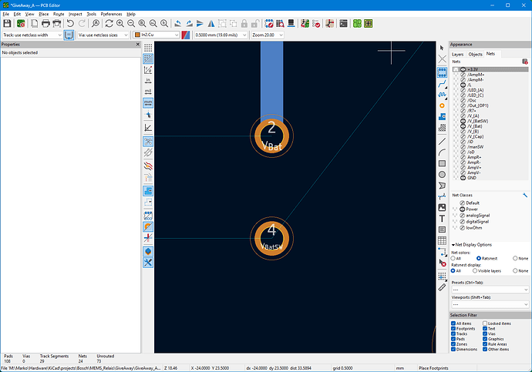The height and width of the screenshot is (372, 532).
Task: Run the Design Rules Checker
Action: [316, 23]
